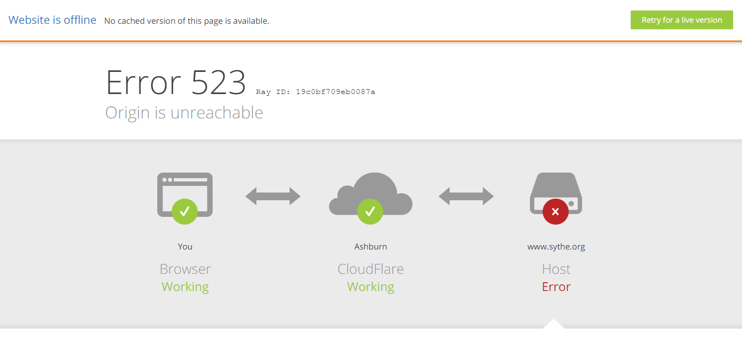742x343 pixels.
Task: Click the Working status under CloudFlare
Action: point(370,287)
